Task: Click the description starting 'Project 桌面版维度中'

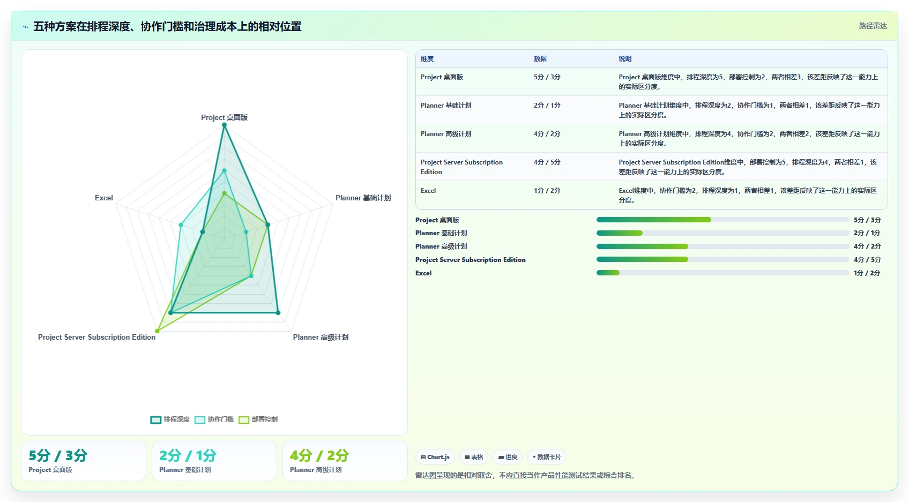Action: [x=748, y=82]
